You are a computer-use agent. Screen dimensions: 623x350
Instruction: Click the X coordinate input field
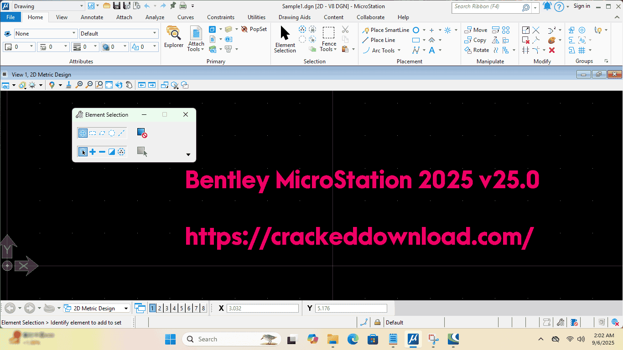(262, 309)
